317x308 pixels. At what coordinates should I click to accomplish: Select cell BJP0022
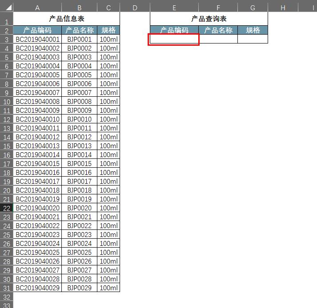point(80,225)
